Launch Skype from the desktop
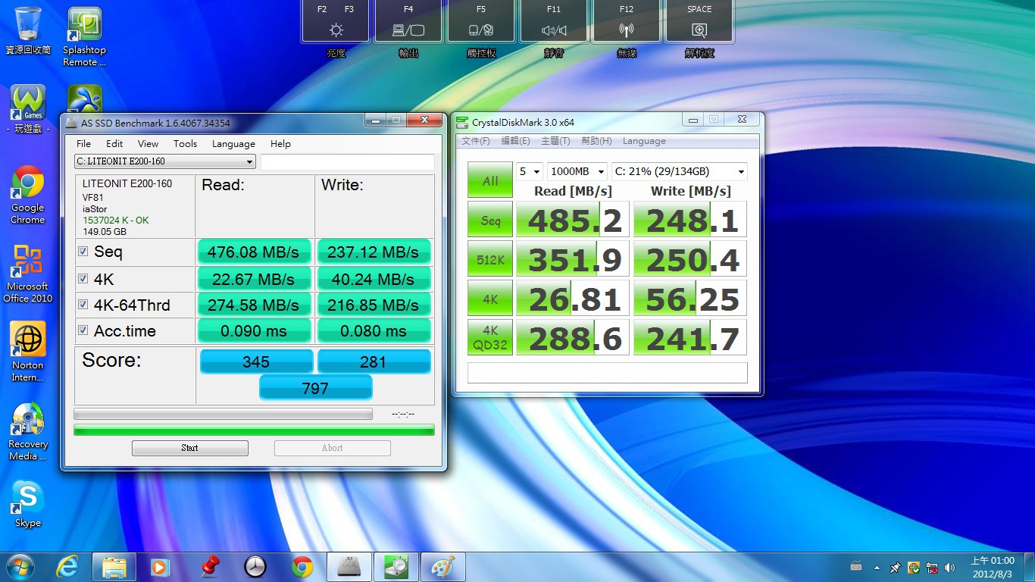 click(x=28, y=503)
